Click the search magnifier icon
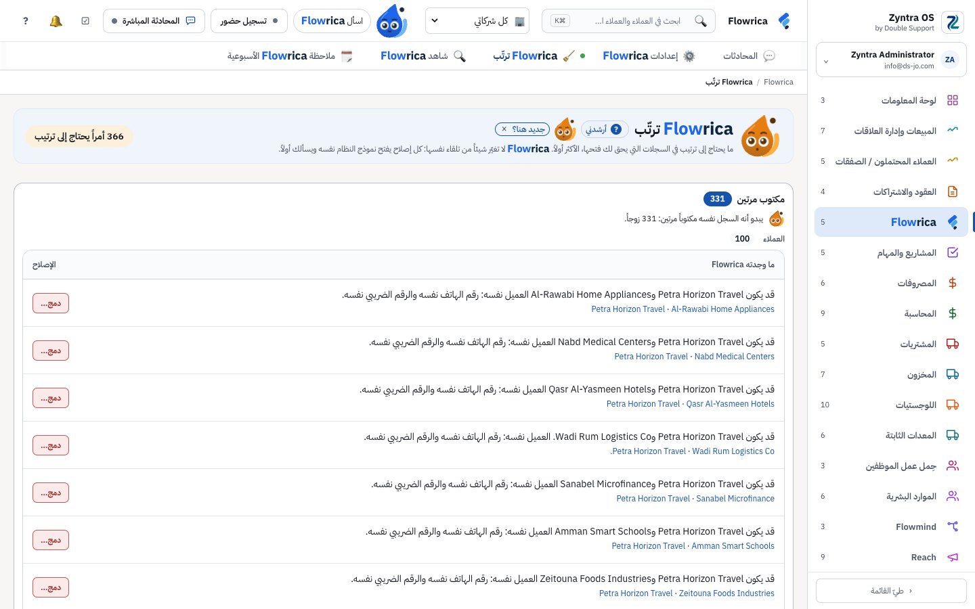The image size is (975, 609). [x=701, y=21]
